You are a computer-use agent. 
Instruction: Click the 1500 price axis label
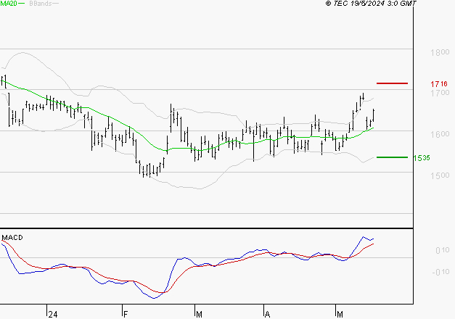[440, 175]
